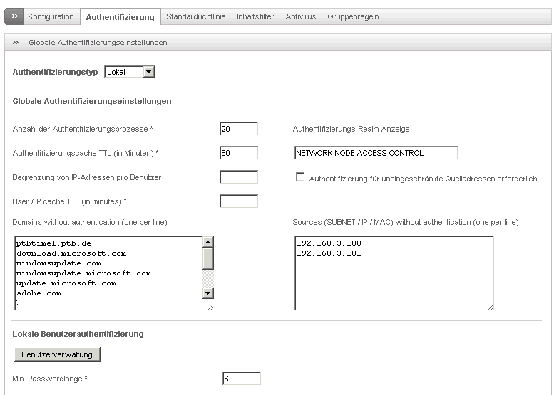Click the domains list scrollbar thumb
The width and height of the screenshot is (554, 395).
(207, 258)
